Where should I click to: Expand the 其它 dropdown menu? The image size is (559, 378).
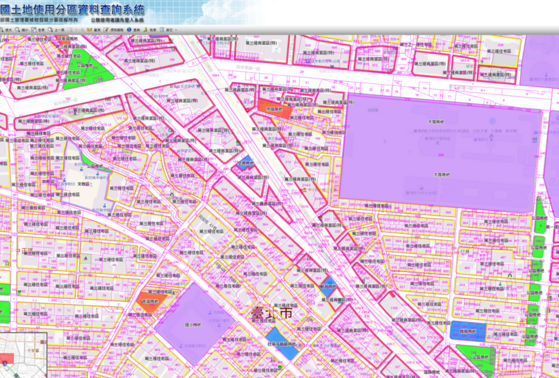click(x=170, y=30)
